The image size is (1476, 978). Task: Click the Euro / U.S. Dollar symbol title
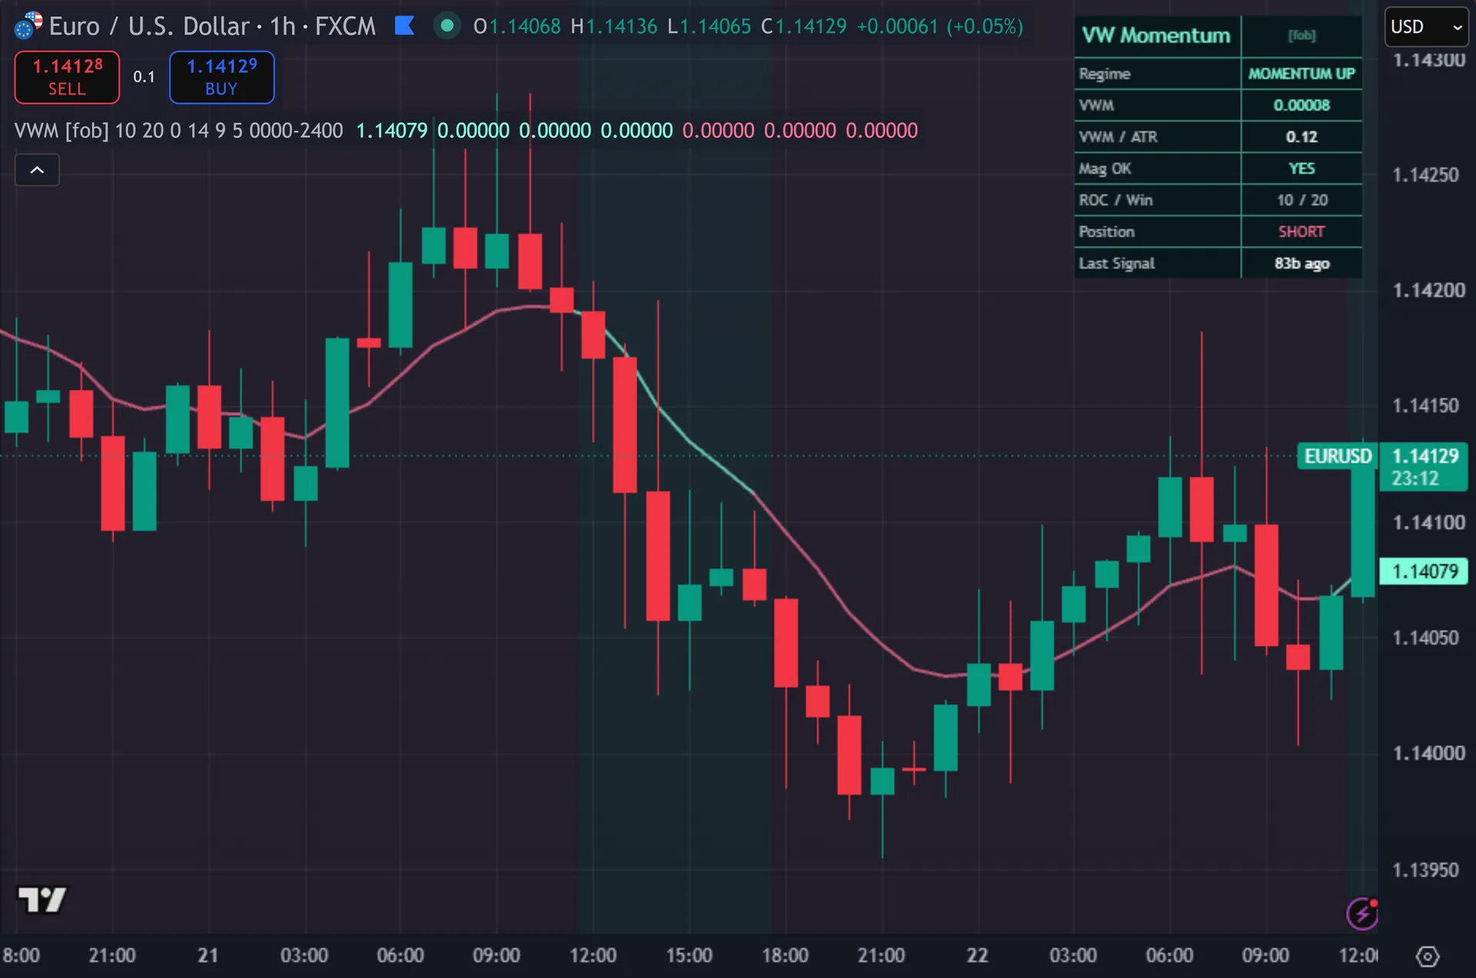(x=151, y=26)
